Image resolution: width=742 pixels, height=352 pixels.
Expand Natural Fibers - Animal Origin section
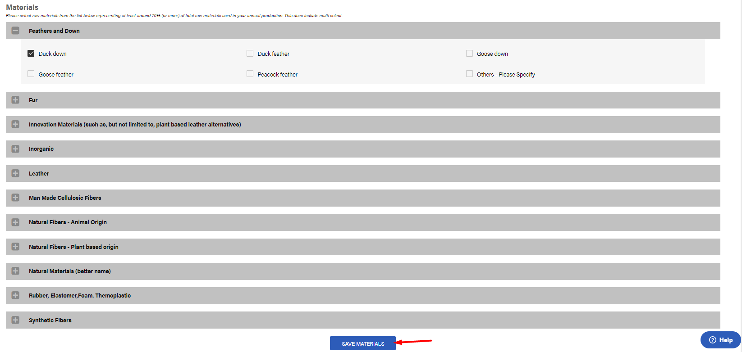15,222
